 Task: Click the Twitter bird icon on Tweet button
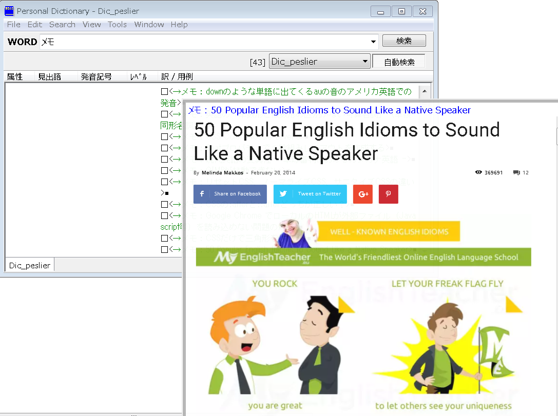click(283, 194)
